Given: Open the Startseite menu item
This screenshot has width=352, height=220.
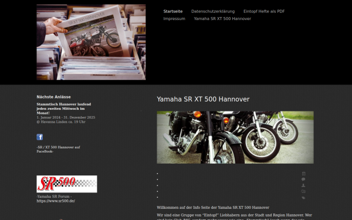Looking at the screenshot, I should pyautogui.click(x=173, y=12).
